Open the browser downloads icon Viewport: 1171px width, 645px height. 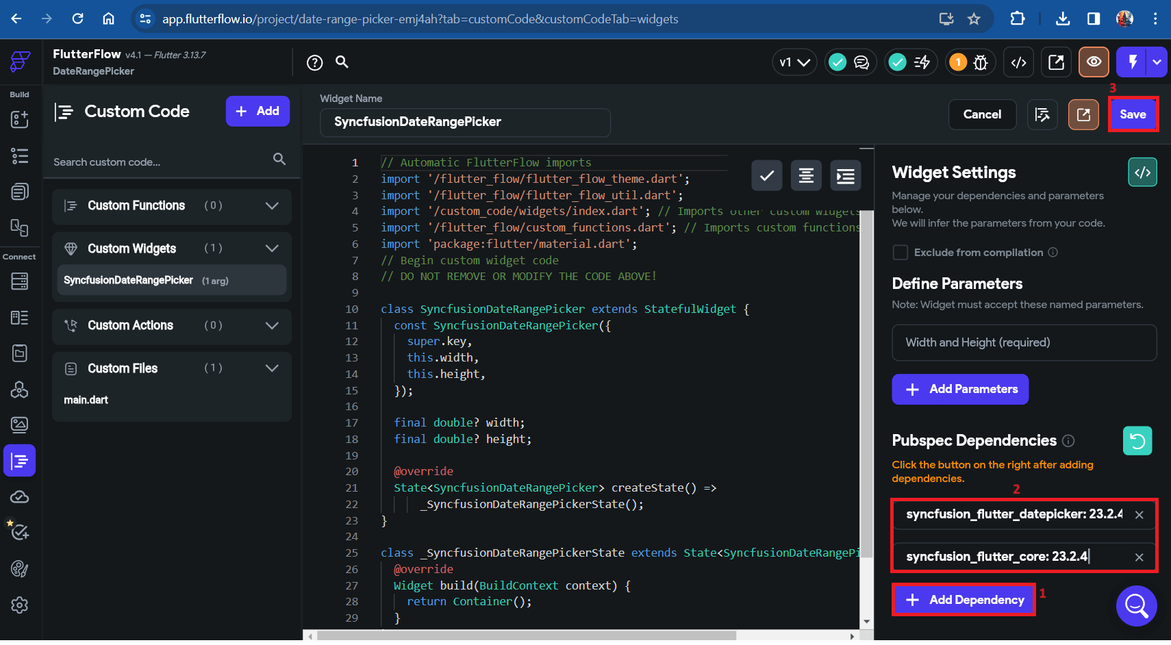coord(1063,18)
